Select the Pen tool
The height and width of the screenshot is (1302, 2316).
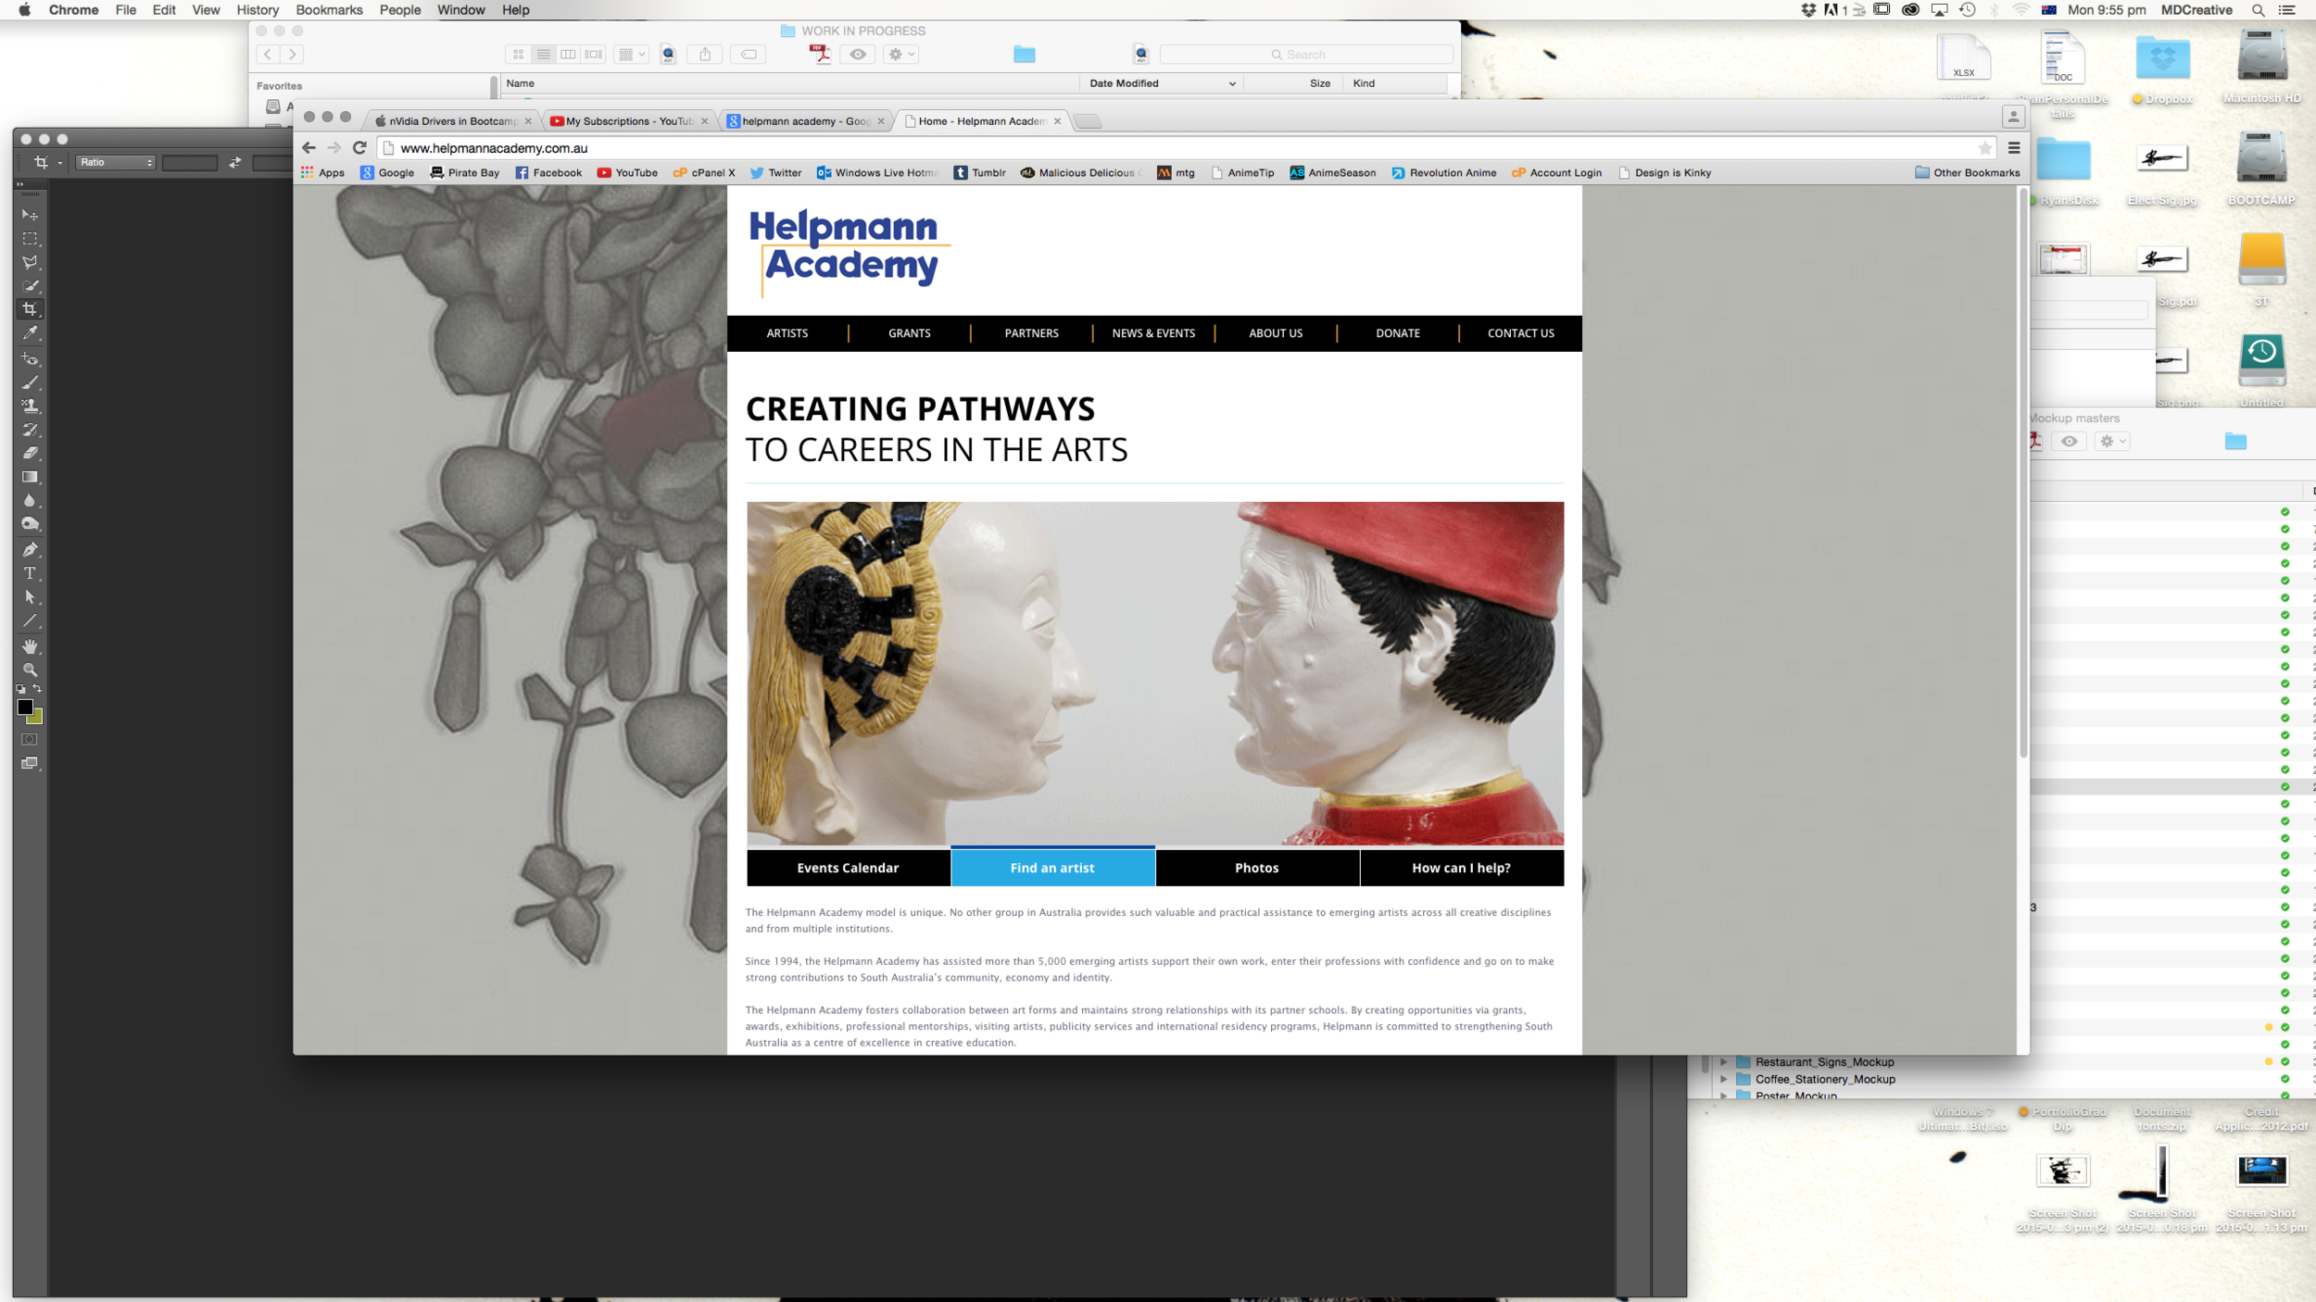[x=30, y=549]
